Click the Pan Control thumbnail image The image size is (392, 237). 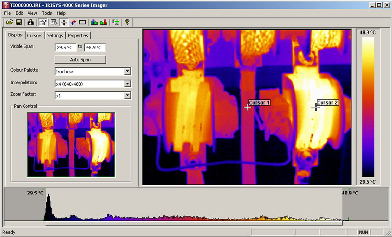click(x=71, y=144)
